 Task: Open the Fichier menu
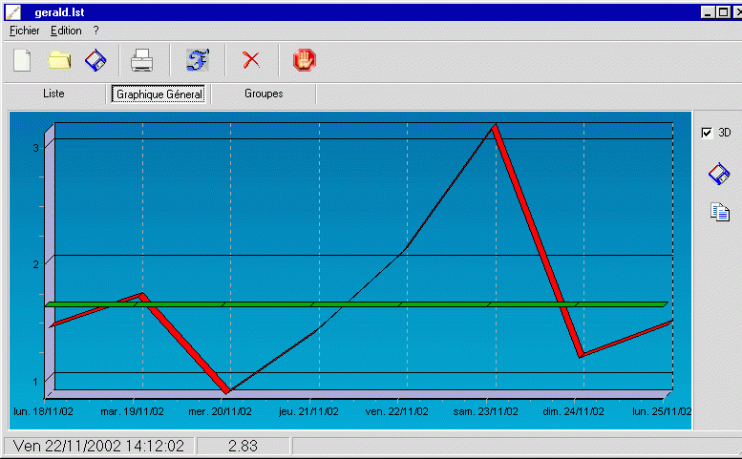click(x=25, y=31)
